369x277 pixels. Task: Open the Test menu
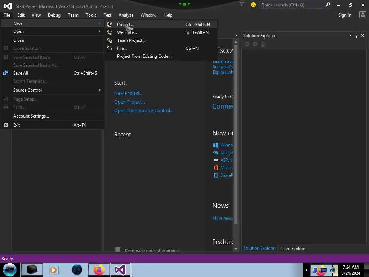[x=107, y=15]
